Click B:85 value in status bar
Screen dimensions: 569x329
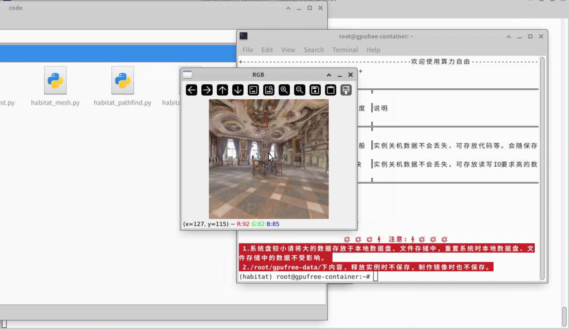coord(273,224)
